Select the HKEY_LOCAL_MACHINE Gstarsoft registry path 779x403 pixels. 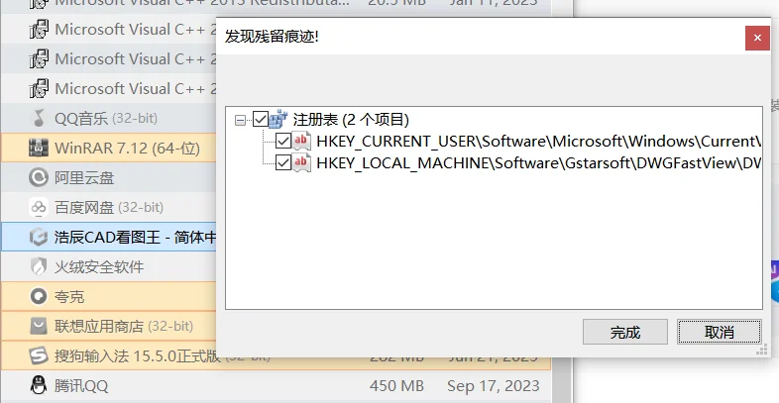coord(538,162)
